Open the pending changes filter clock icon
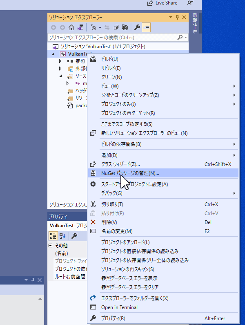 [94, 27]
